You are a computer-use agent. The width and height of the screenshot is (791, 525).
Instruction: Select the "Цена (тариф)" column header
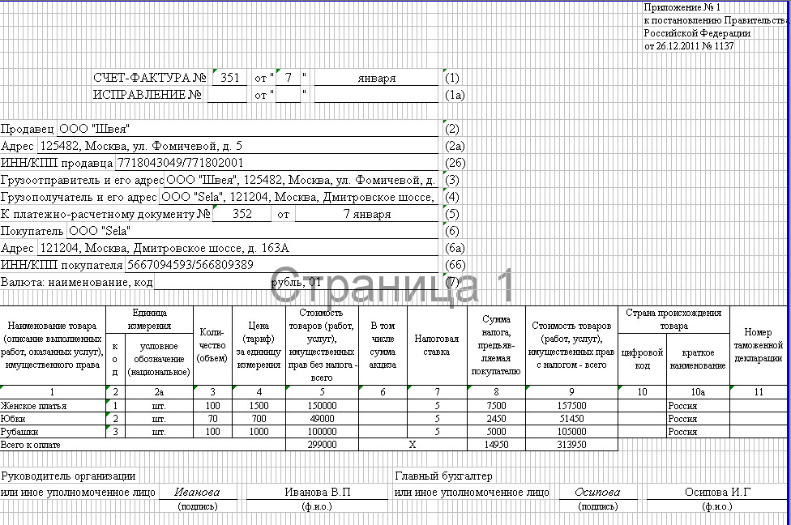point(259,345)
